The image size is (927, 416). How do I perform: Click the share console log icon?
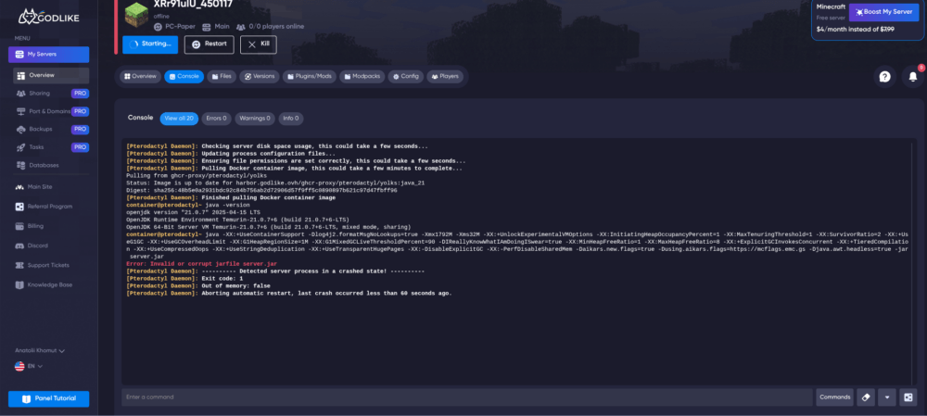tap(908, 397)
